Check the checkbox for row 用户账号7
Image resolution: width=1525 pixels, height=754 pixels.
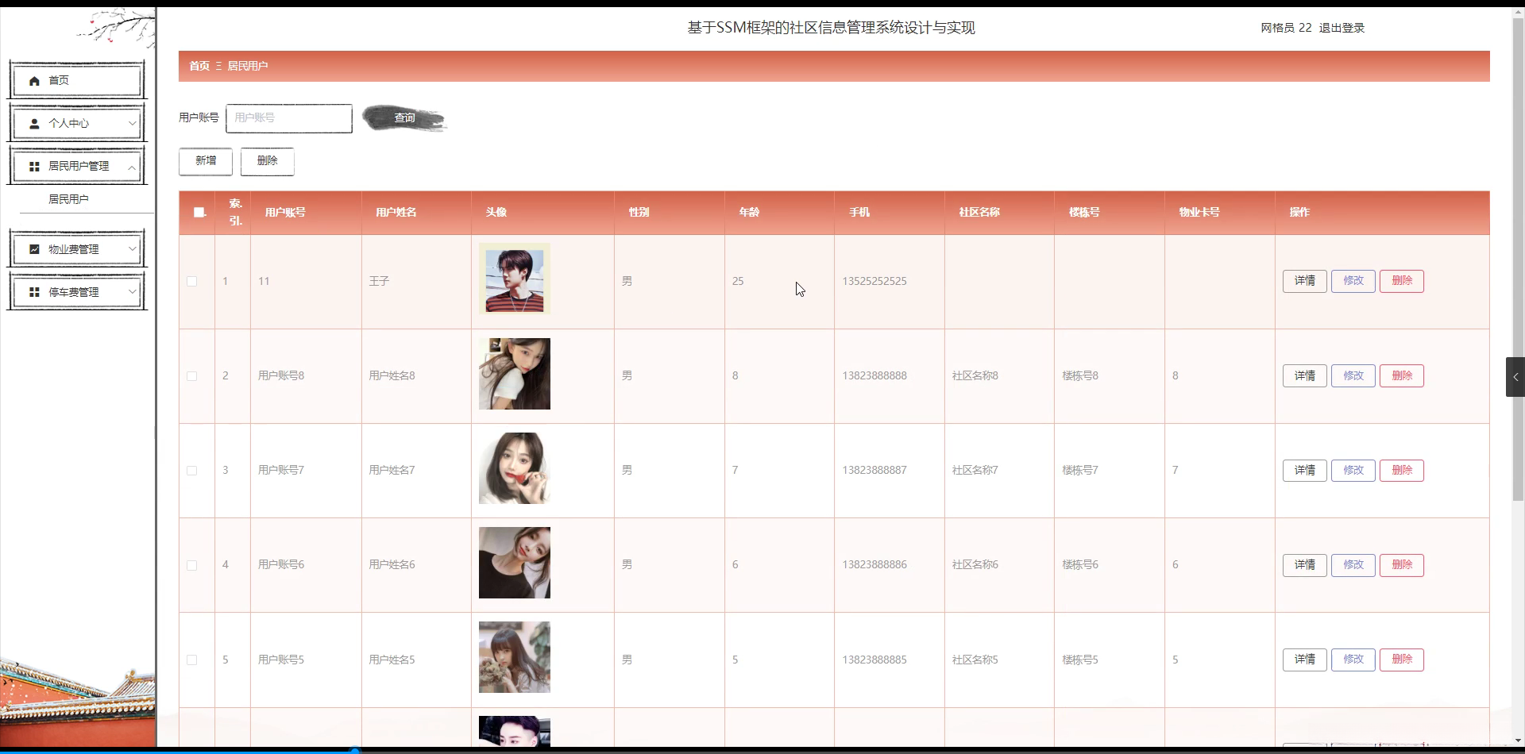[x=191, y=471]
